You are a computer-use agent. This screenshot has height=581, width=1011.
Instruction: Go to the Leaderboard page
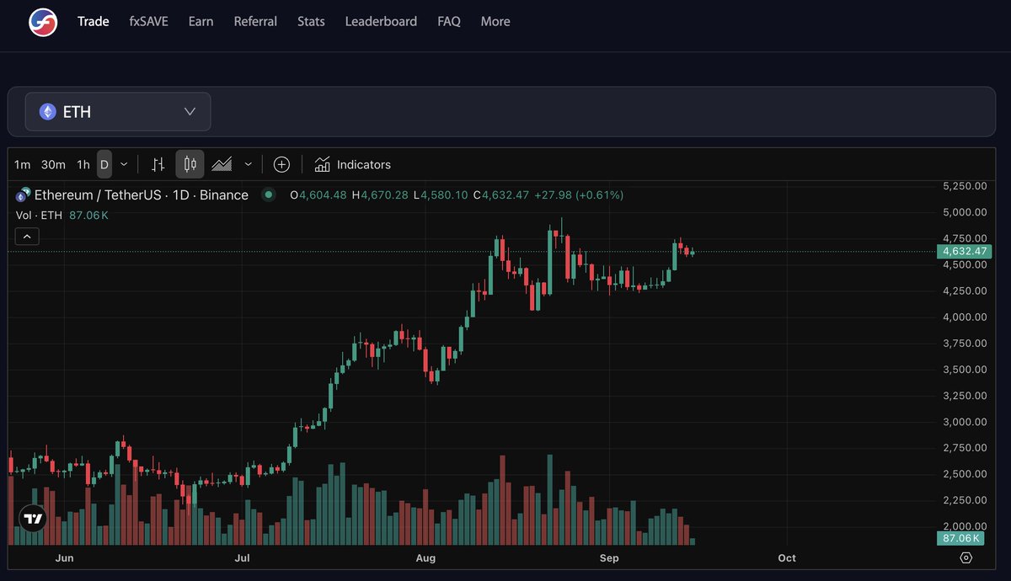(381, 21)
